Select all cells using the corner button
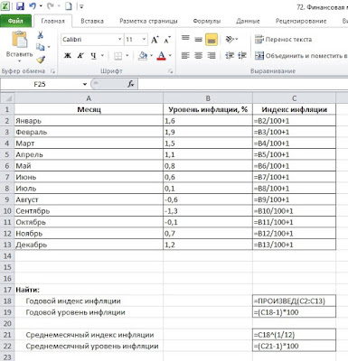348x361 pixels. (x=7, y=98)
